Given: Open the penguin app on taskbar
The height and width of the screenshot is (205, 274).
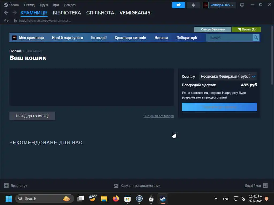Looking at the screenshot, I should coord(151,199).
